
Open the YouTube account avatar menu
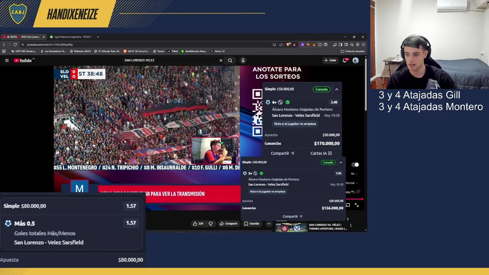[356, 60]
